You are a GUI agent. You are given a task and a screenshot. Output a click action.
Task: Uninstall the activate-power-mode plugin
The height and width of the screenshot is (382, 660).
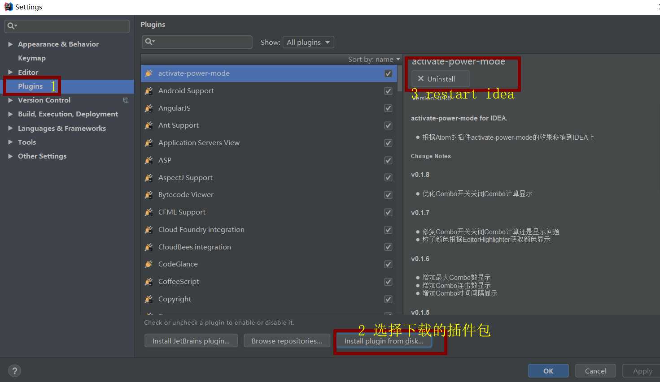pos(441,79)
